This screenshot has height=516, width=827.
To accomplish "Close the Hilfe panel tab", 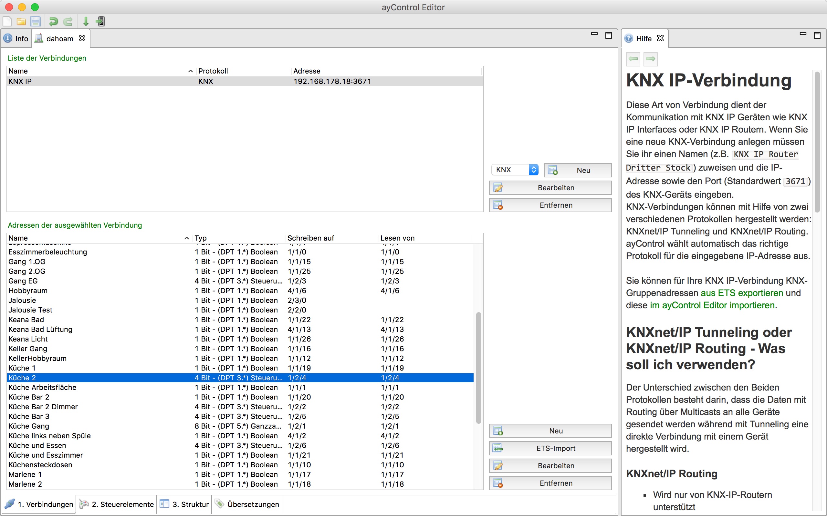I will (x=660, y=38).
